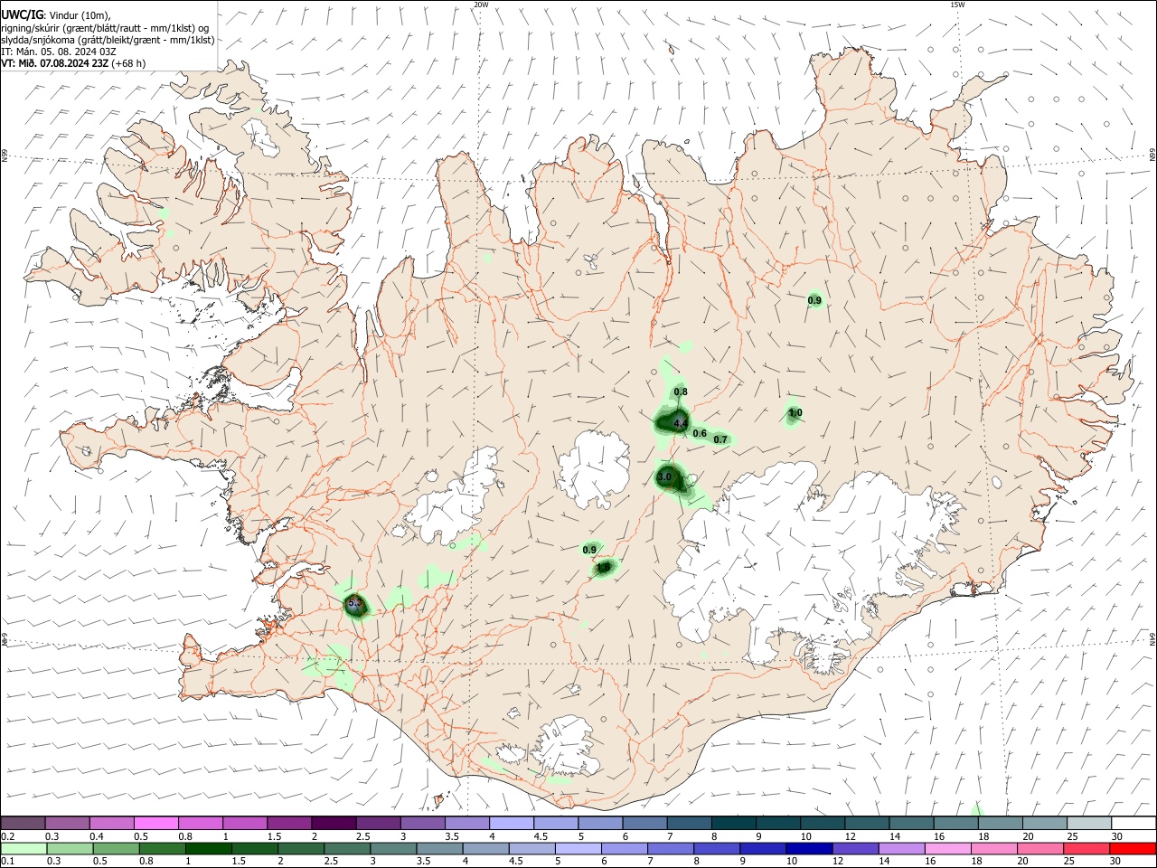Click the 20W longitude label
The width and height of the screenshot is (1157, 868).
pyautogui.click(x=481, y=5)
